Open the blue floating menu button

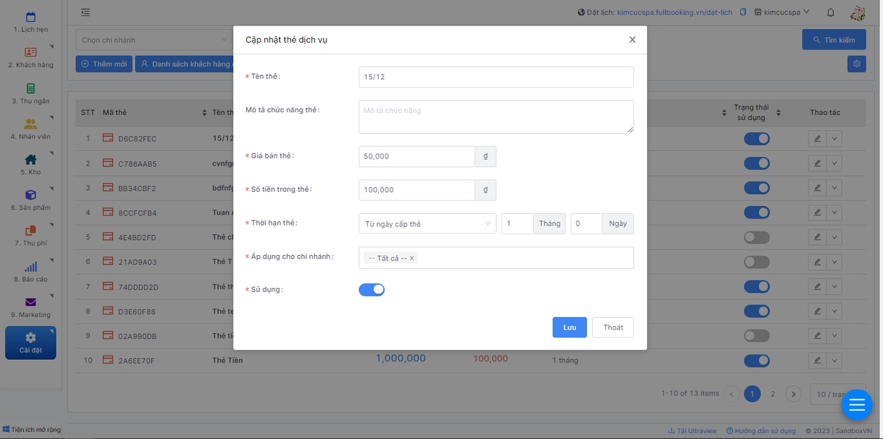point(856,405)
